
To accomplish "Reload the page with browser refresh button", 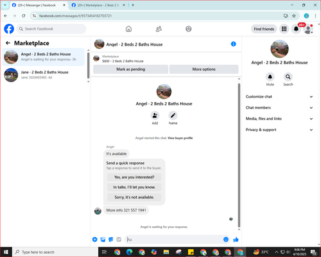I will point(24,15).
